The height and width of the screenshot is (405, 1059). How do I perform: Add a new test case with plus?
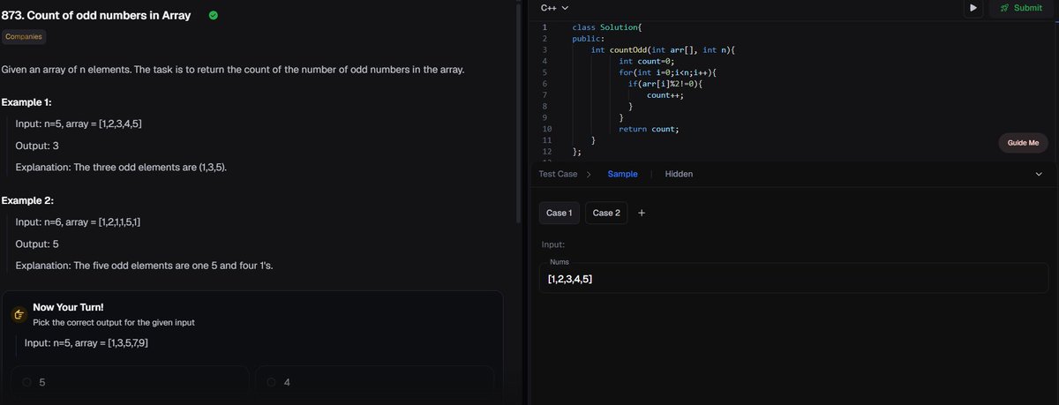tap(642, 213)
